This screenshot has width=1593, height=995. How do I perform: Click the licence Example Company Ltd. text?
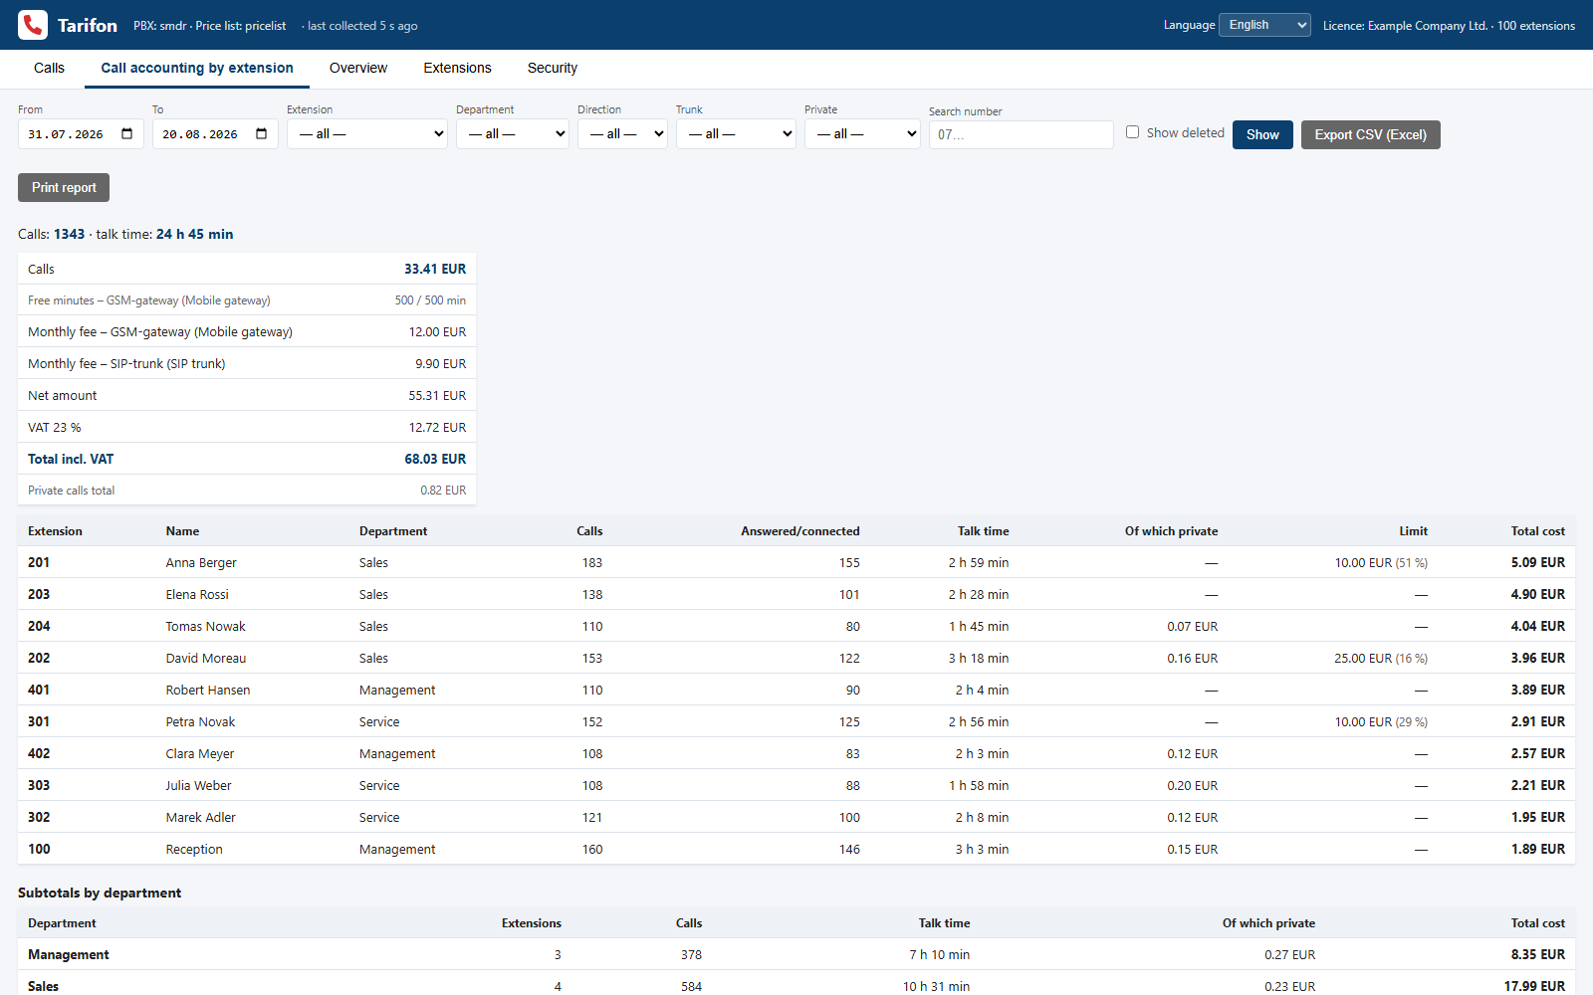[x=1449, y=25]
